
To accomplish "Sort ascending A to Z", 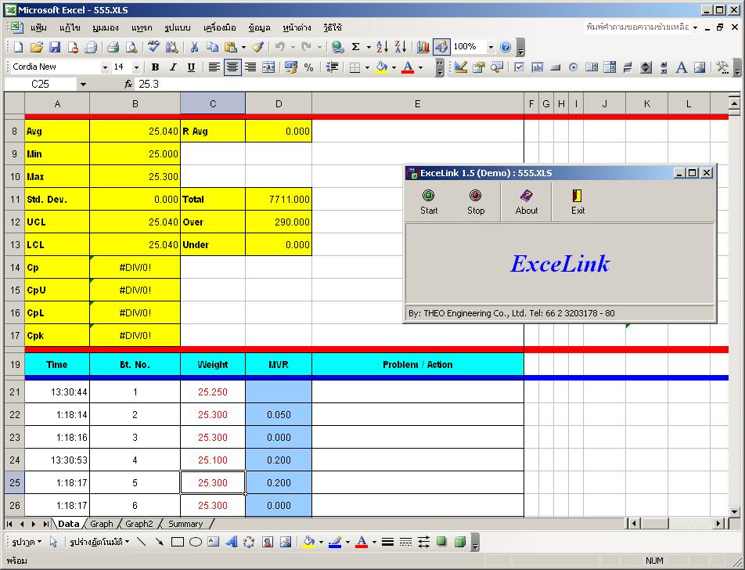I will coord(382,47).
